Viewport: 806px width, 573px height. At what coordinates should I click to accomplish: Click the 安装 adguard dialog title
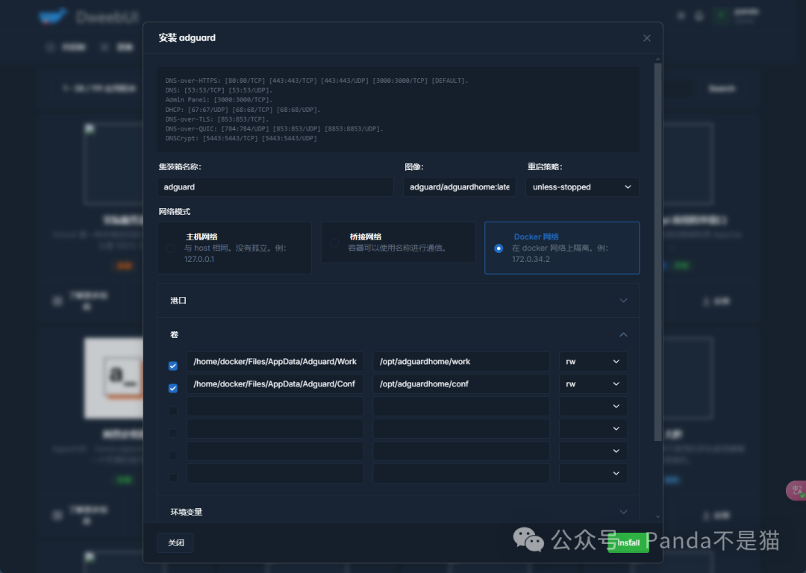tap(187, 38)
